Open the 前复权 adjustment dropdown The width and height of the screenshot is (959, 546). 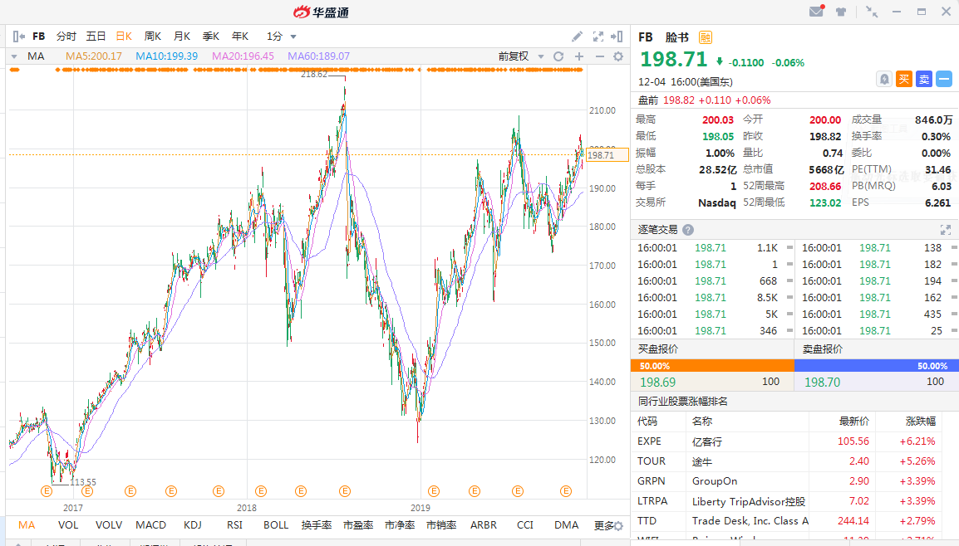pyautogui.click(x=520, y=56)
